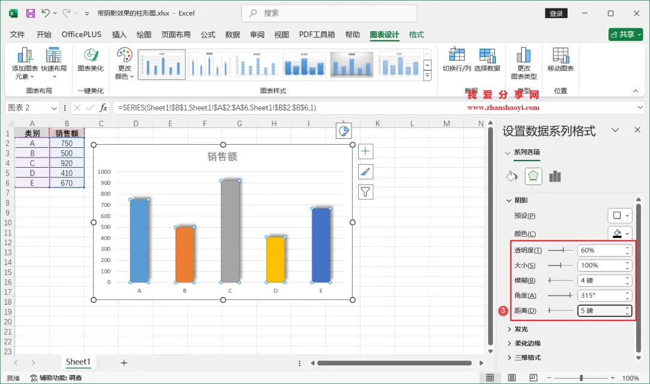The width and height of the screenshot is (650, 384).
Task: Click Change Chart Type (更改图表类型)
Action: point(524,63)
